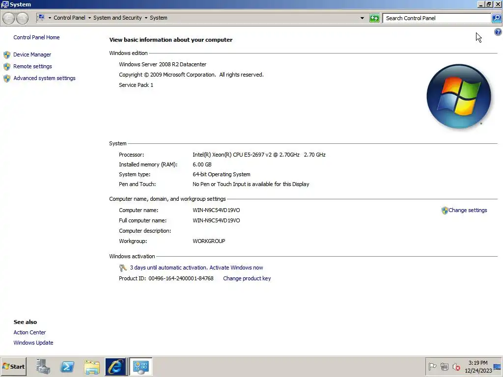Expand the dropdown arrow before Control Panel
The width and height of the screenshot is (503, 377).
click(50, 18)
